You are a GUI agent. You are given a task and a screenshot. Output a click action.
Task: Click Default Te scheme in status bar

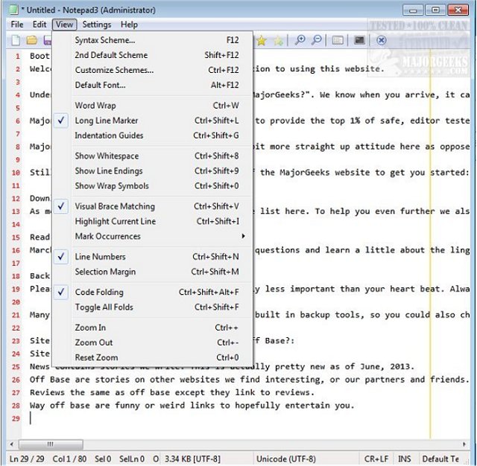pos(440,459)
